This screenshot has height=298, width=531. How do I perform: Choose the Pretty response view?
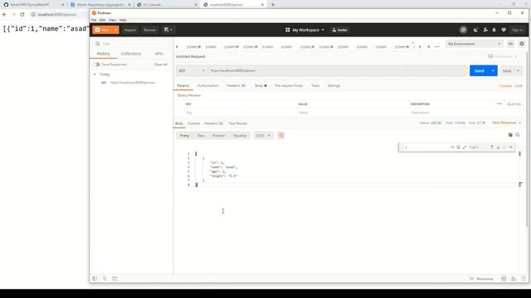[x=184, y=136]
